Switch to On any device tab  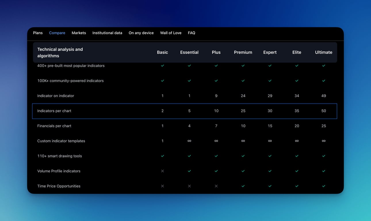(x=141, y=33)
